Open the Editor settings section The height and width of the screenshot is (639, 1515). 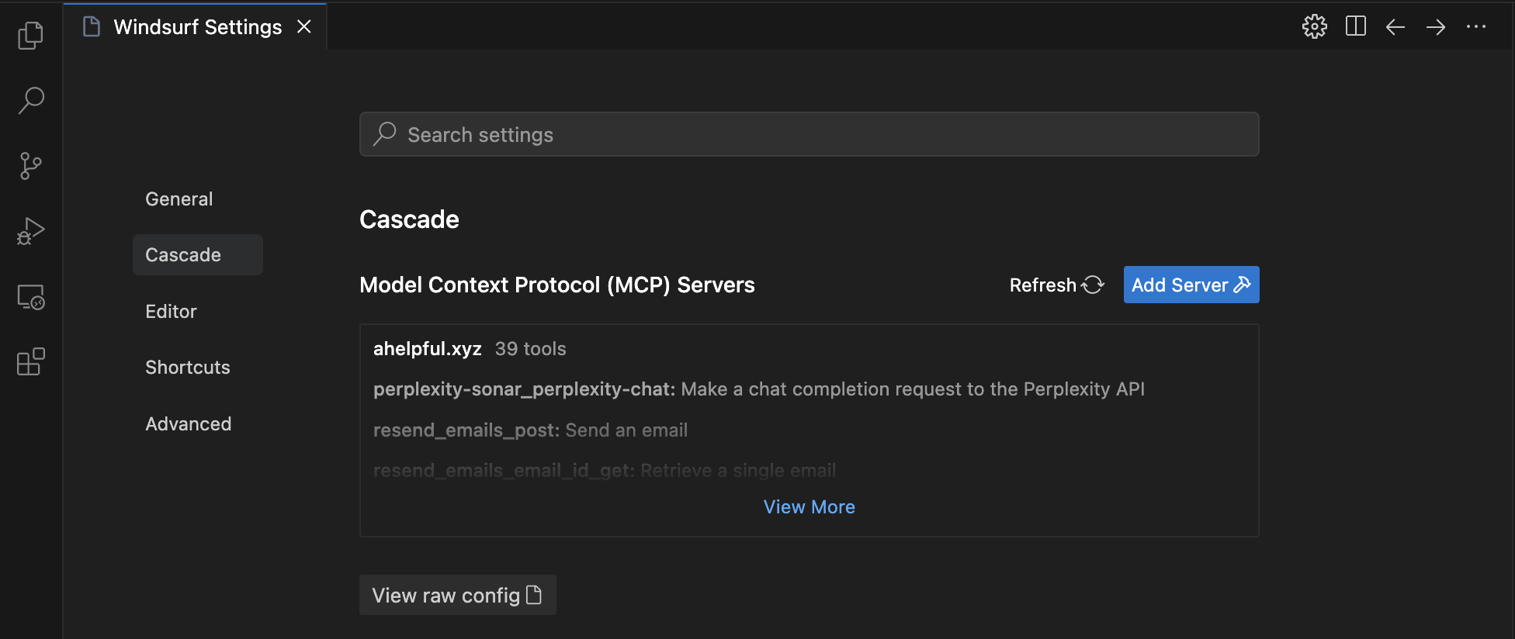(x=171, y=312)
